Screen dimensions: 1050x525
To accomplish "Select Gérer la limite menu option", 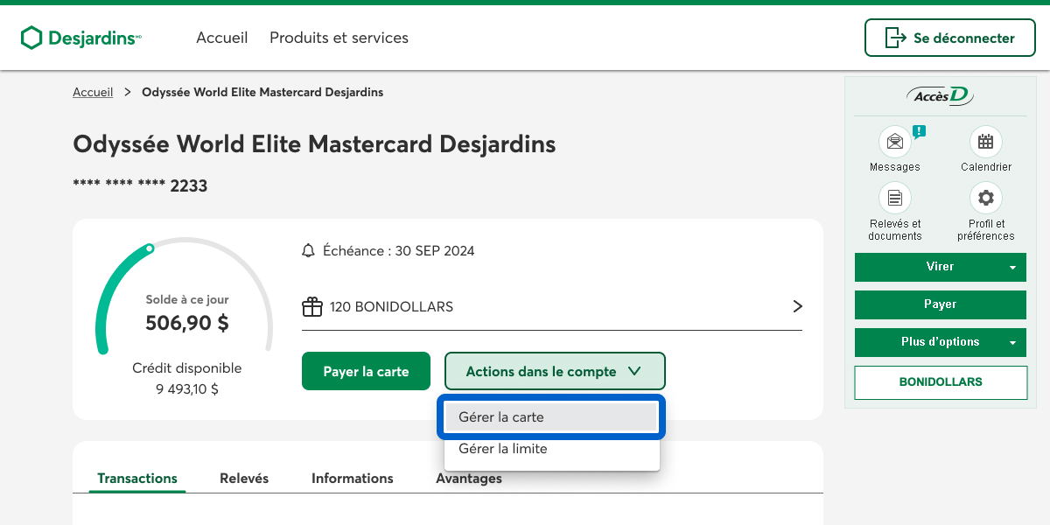I will 551,449.
